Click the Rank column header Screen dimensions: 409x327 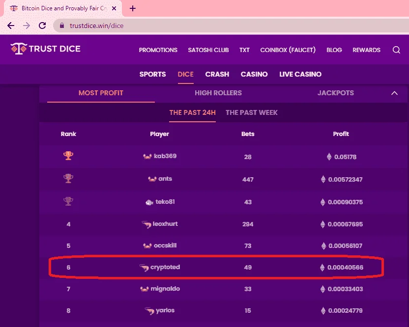[68, 134]
